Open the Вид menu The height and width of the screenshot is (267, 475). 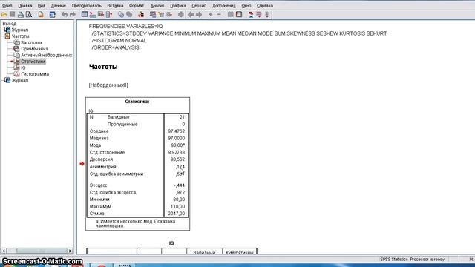(42, 6)
